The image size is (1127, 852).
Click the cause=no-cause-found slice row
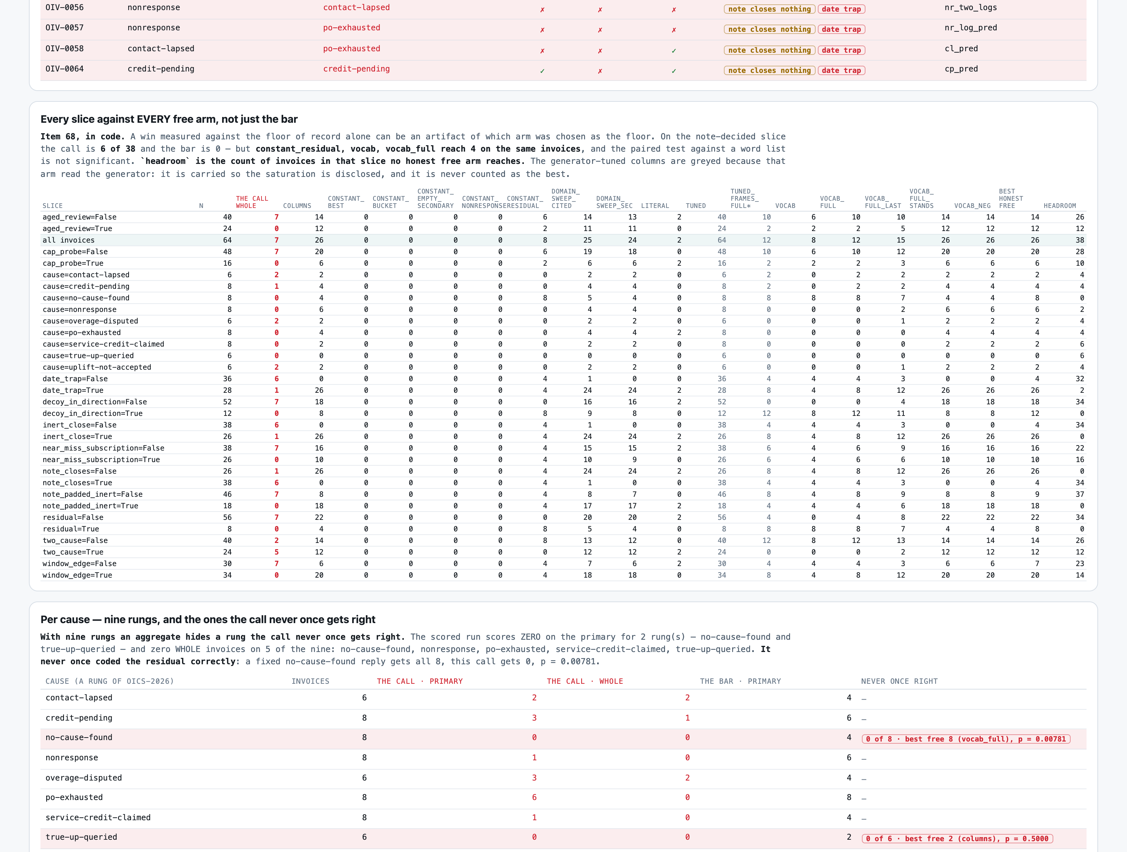[x=563, y=298]
